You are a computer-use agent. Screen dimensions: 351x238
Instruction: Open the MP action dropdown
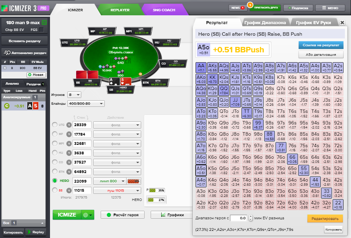click(x=117, y=134)
